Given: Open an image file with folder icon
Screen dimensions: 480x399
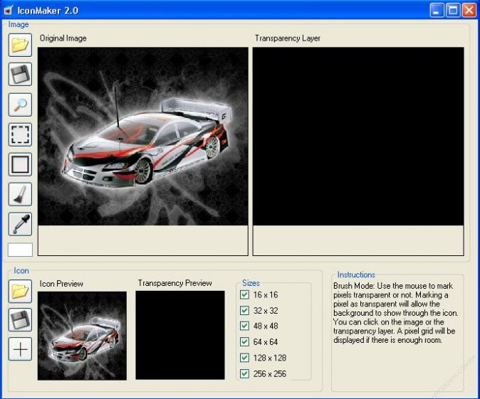Looking at the screenshot, I should (20, 45).
